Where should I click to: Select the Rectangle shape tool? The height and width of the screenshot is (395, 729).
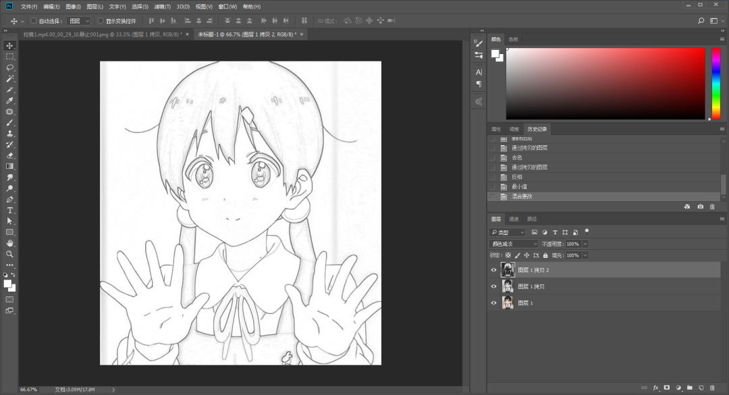pyautogui.click(x=9, y=232)
